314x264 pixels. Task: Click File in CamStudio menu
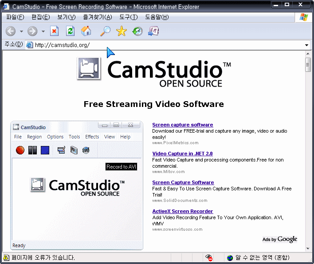[18, 137]
